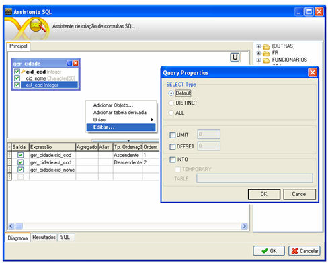The image size is (328, 263).
Task: Click the horizontal scrollbar left arrow
Action: [x=11, y=226]
